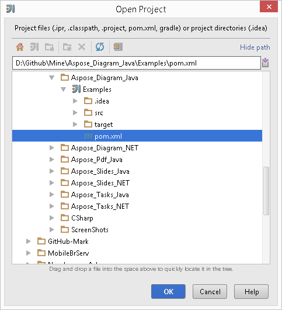Expand the target folder
This screenshot has width=282, height=310.
click(75, 124)
